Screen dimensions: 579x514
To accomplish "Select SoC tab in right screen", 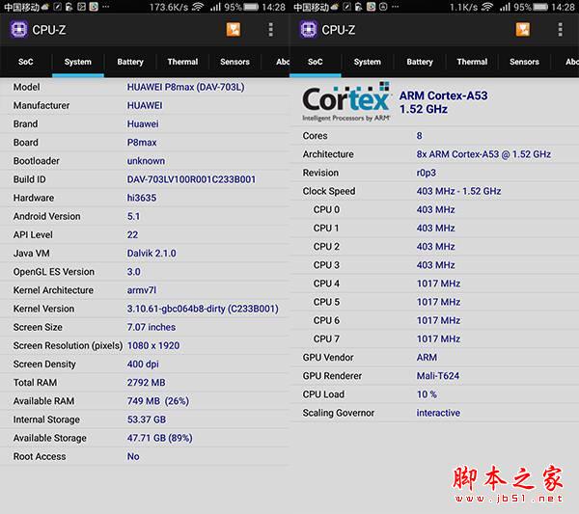I will click(x=316, y=62).
